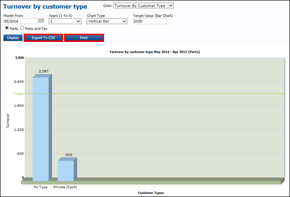Click the 600 y-axis value
The image size is (290, 197).
20,154
